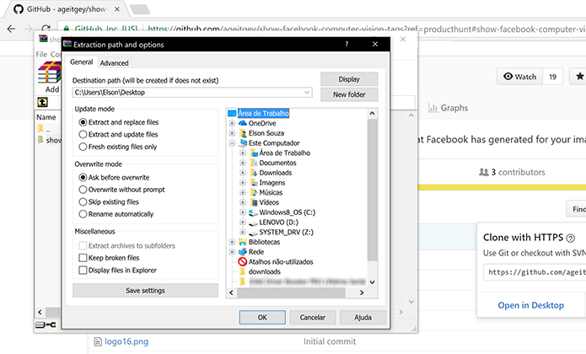Click the folder tree horizontal scrollbar

[x=291, y=292]
